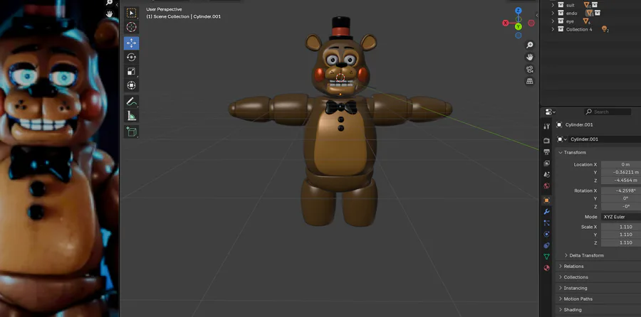Open the View Layer properties tab

546,163
